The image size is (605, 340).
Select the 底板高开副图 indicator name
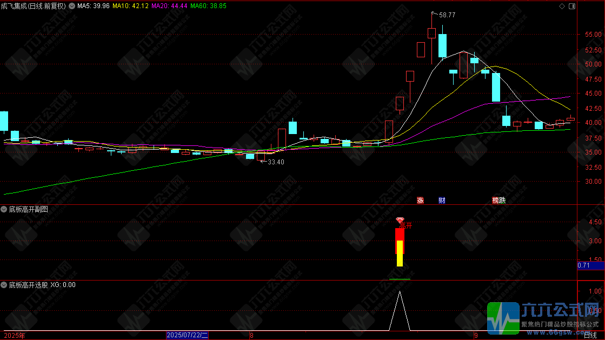coord(29,209)
